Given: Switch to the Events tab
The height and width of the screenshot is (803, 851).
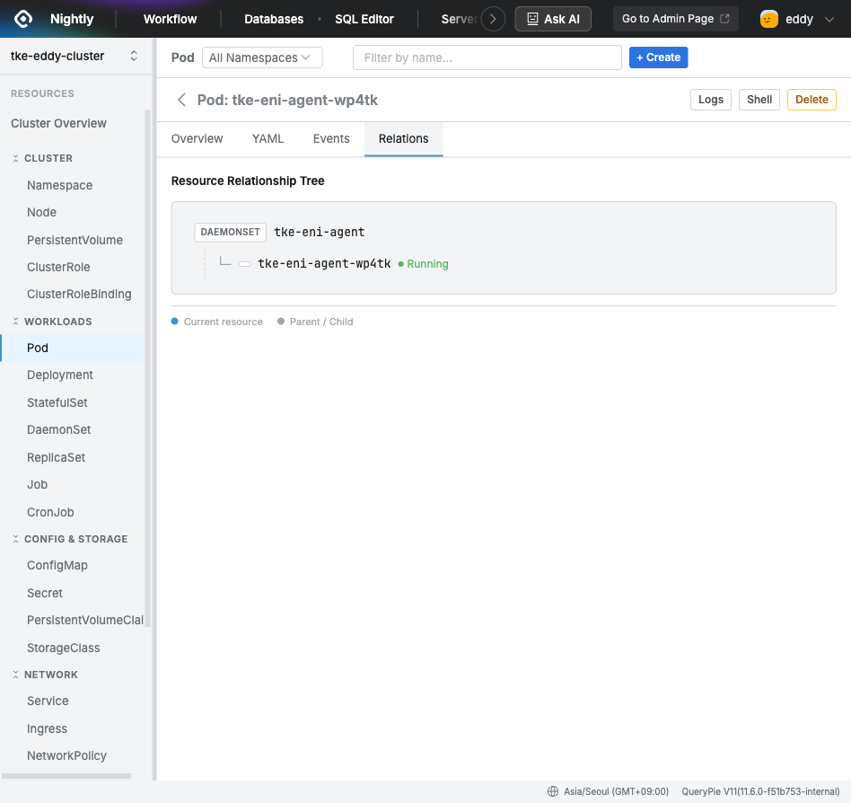Looking at the screenshot, I should coord(331,139).
